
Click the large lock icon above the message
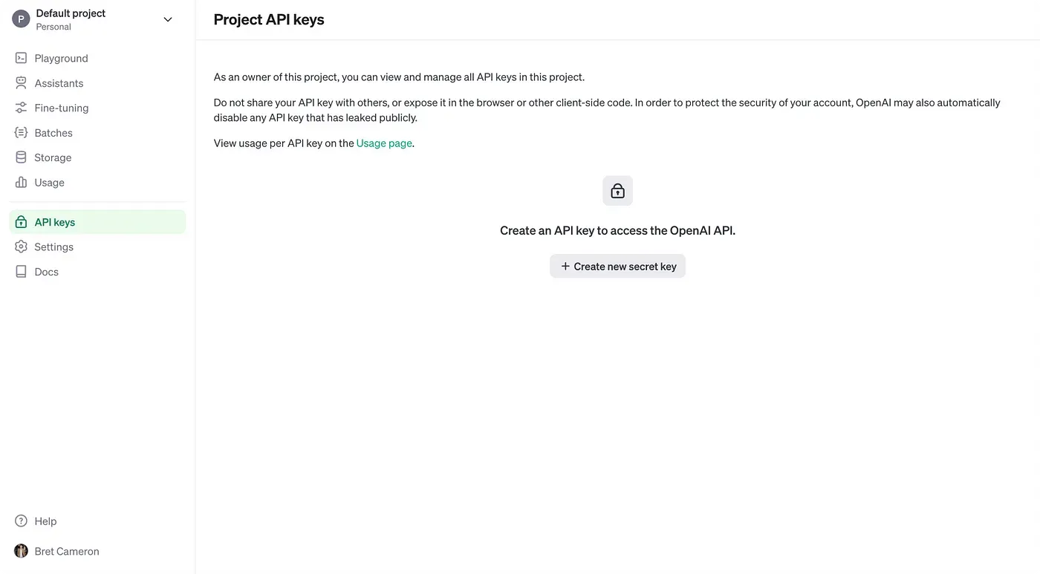[x=617, y=191]
